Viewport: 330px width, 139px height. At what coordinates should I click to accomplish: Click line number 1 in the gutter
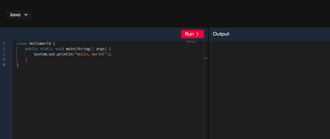(4, 44)
